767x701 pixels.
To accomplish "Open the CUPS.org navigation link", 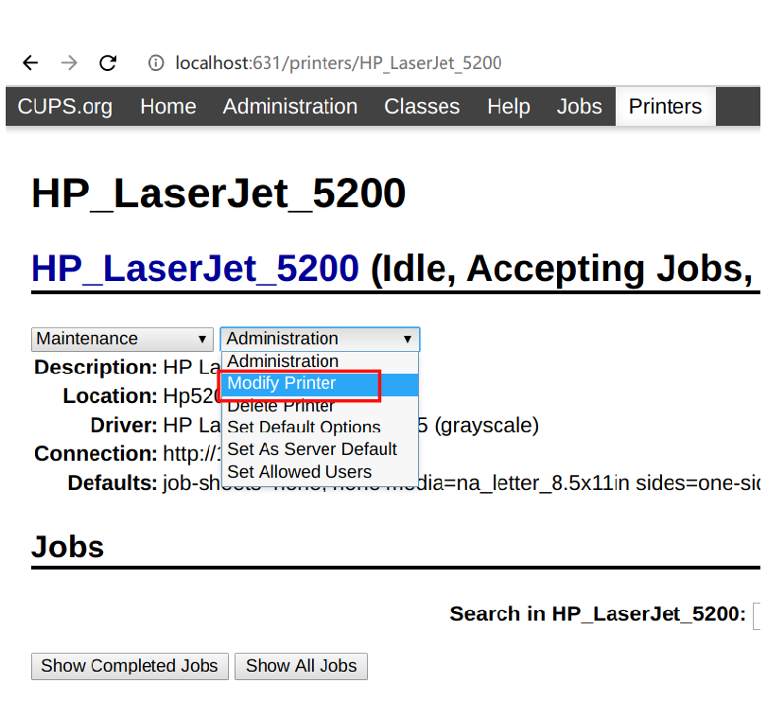I will (x=64, y=107).
